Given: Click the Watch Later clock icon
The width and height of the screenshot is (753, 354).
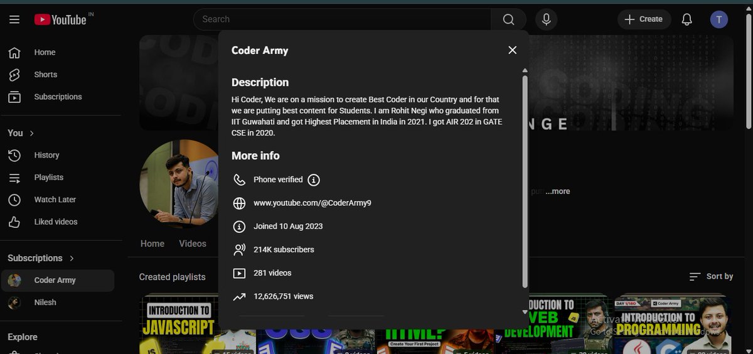Looking at the screenshot, I should point(14,200).
